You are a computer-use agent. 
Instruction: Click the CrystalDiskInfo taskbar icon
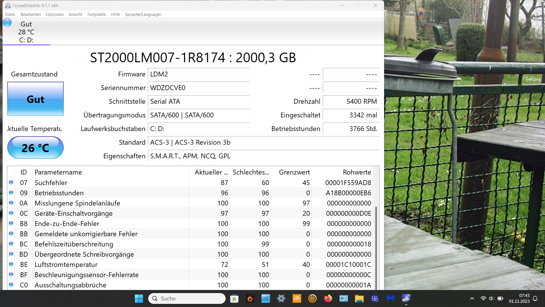point(406,298)
